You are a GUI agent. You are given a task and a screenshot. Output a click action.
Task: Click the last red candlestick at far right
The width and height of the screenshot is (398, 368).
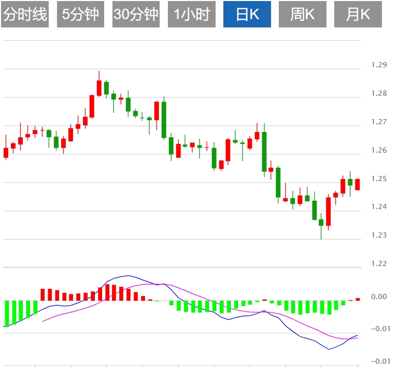tap(357, 184)
